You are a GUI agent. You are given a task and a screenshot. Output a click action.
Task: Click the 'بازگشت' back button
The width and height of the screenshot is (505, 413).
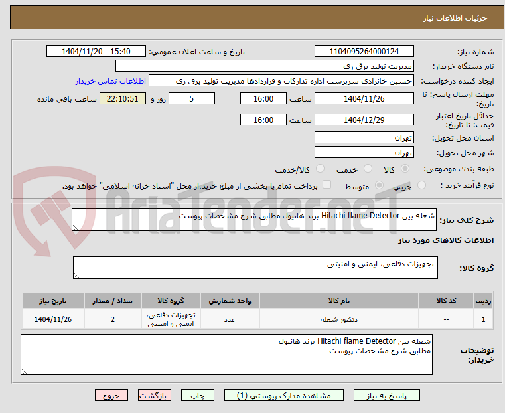click(x=155, y=395)
